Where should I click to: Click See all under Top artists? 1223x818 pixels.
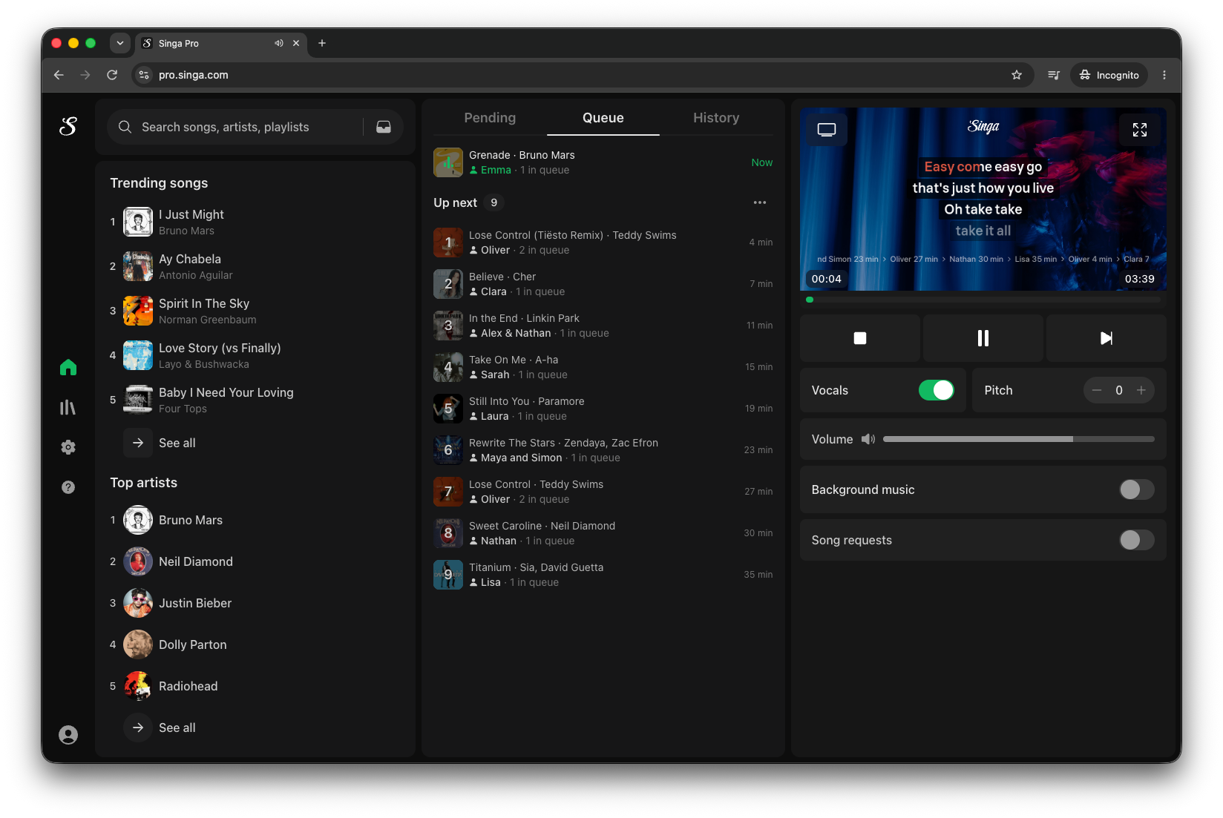(x=160, y=728)
